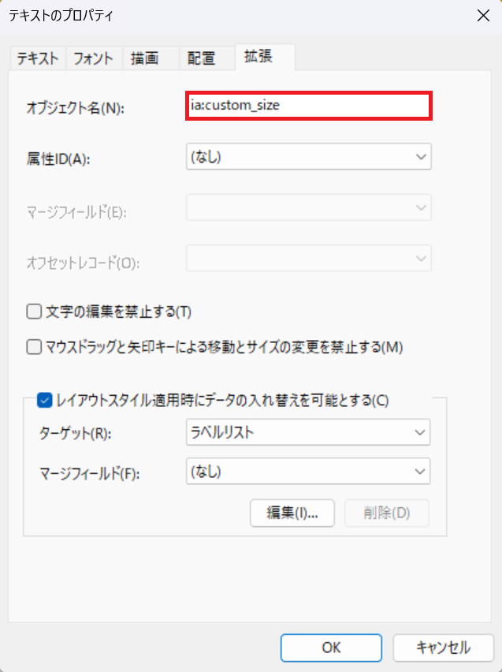Close the テキストのプロパティ dialog with X
This screenshot has width=502, height=672.
pos(481,15)
